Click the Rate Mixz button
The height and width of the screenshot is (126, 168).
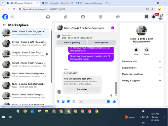(x=82, y=89)
